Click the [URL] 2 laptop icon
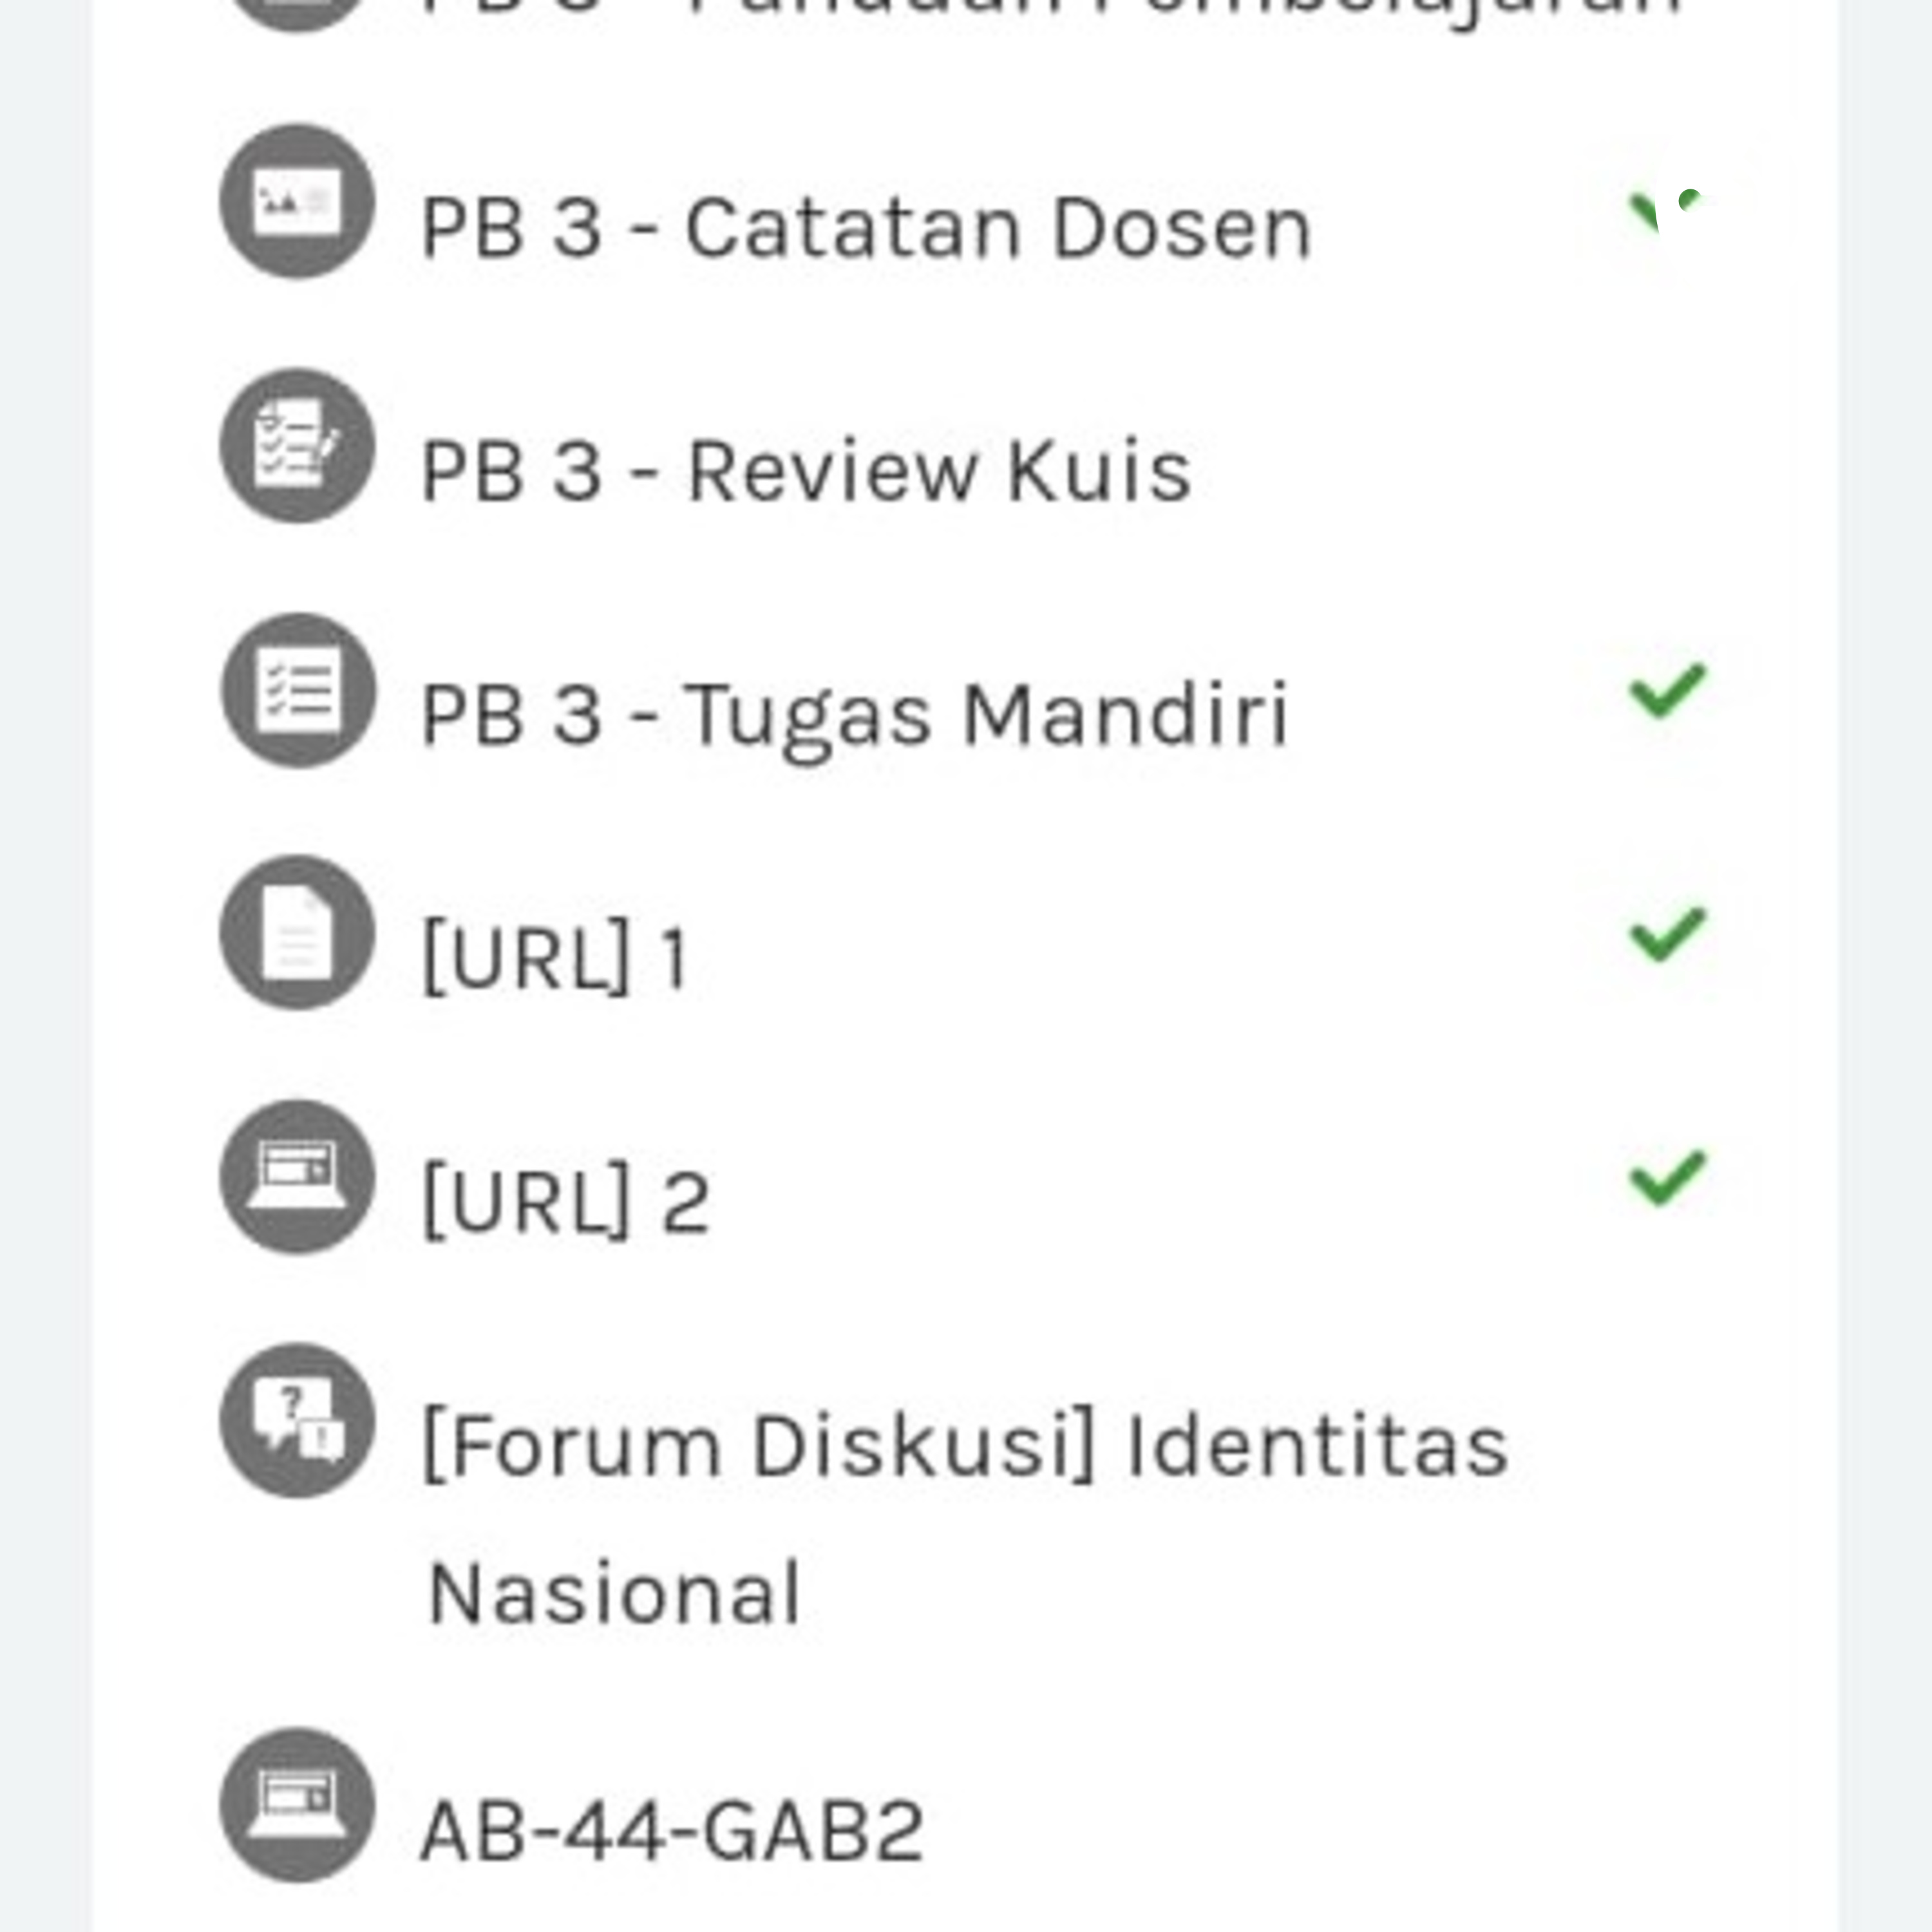 click(297, 1177)
